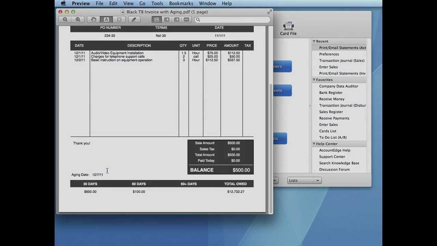Open the Help menu
The height and width of the screenshot is (246, 437).
tap(227, 3)
